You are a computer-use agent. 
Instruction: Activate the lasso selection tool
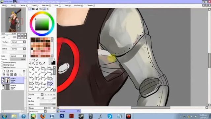34,60
